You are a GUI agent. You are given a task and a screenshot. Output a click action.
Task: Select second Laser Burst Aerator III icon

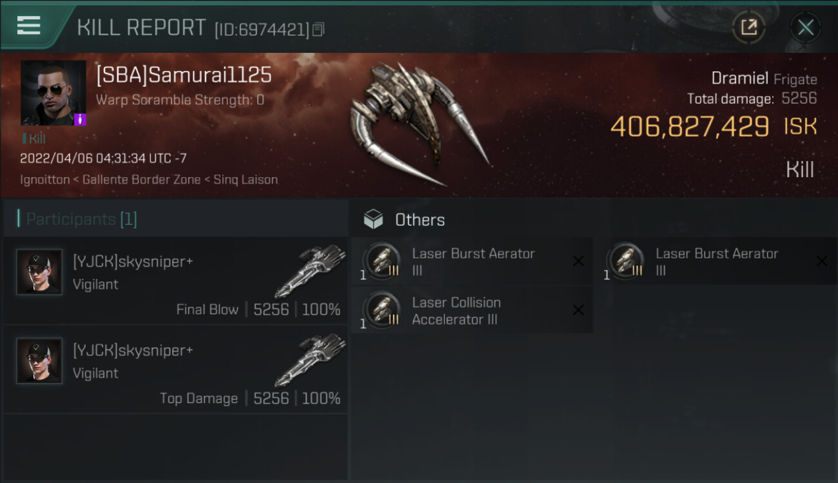625,261
